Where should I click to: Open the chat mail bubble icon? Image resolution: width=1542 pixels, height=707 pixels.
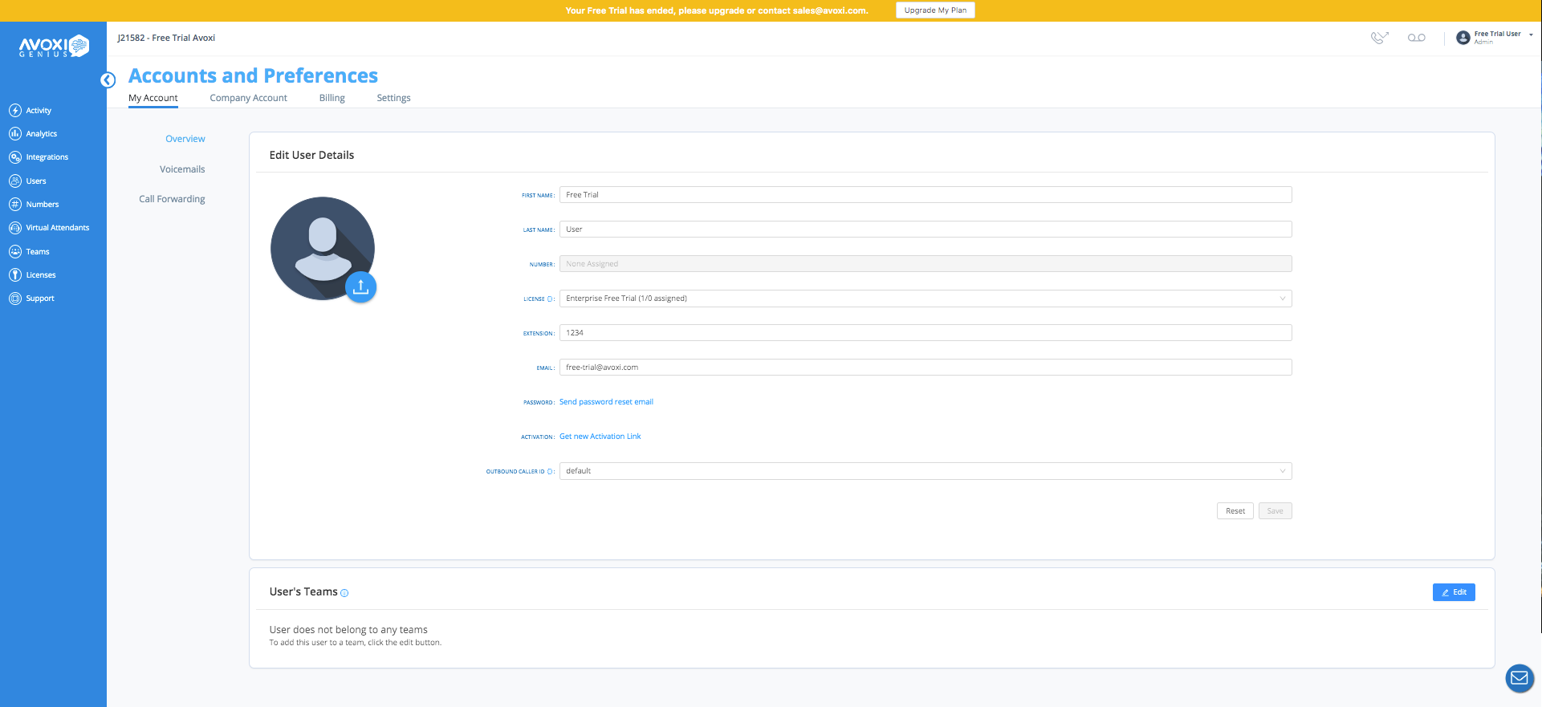pyautogui.click(x=1520, y=678)
